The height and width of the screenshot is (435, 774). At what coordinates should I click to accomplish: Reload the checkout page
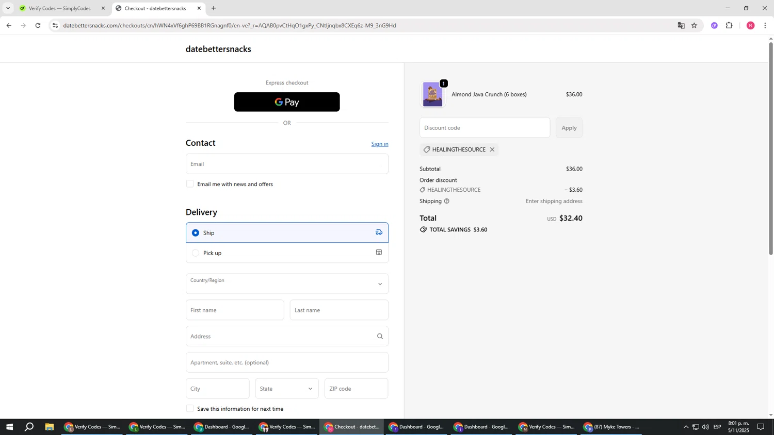38,25
